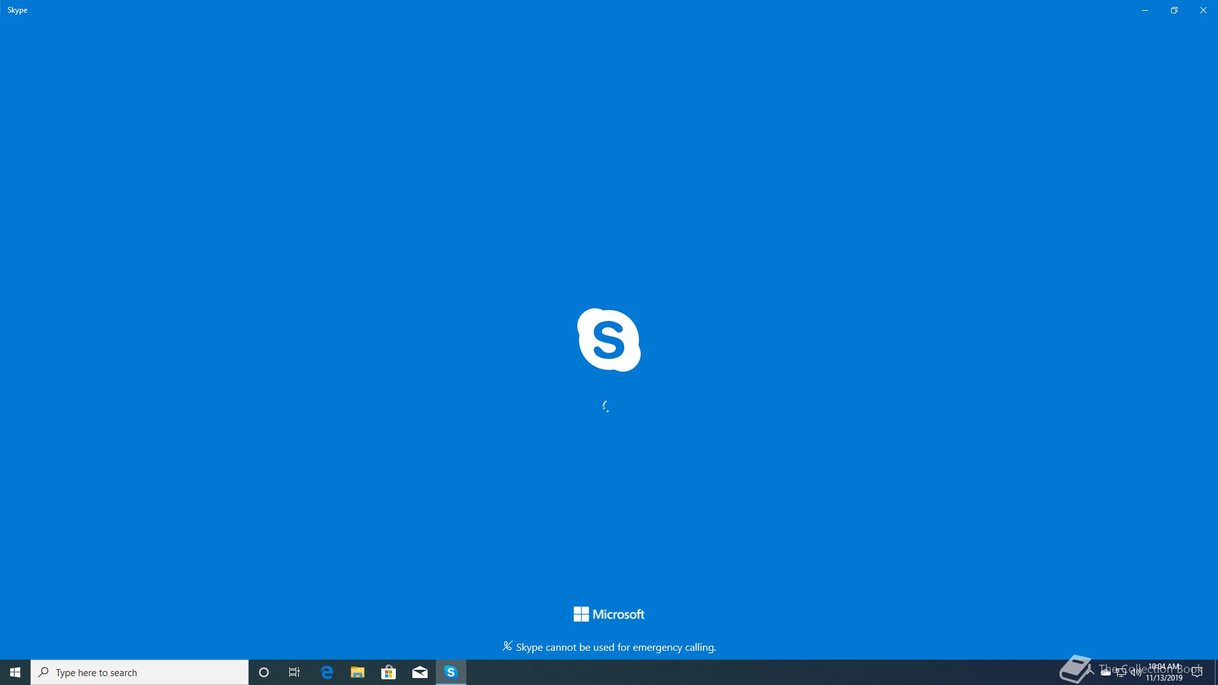
Task: Open the network status tray icon
Action: 1121,672
